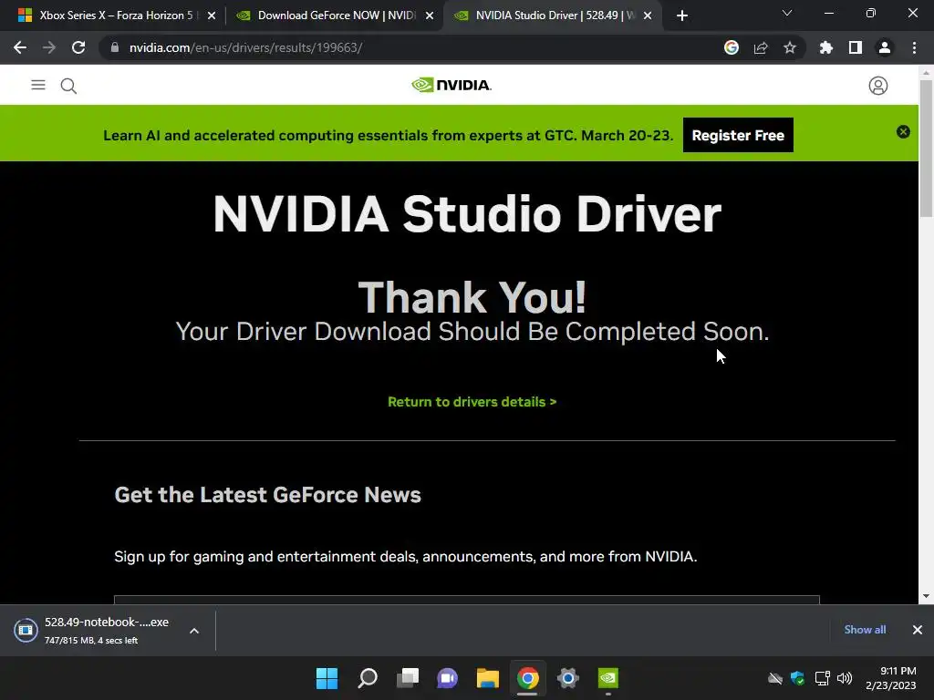The height and width of the screenshot is (700, 934).
Task: View site security lock info
Action: [x=114, y=47]
